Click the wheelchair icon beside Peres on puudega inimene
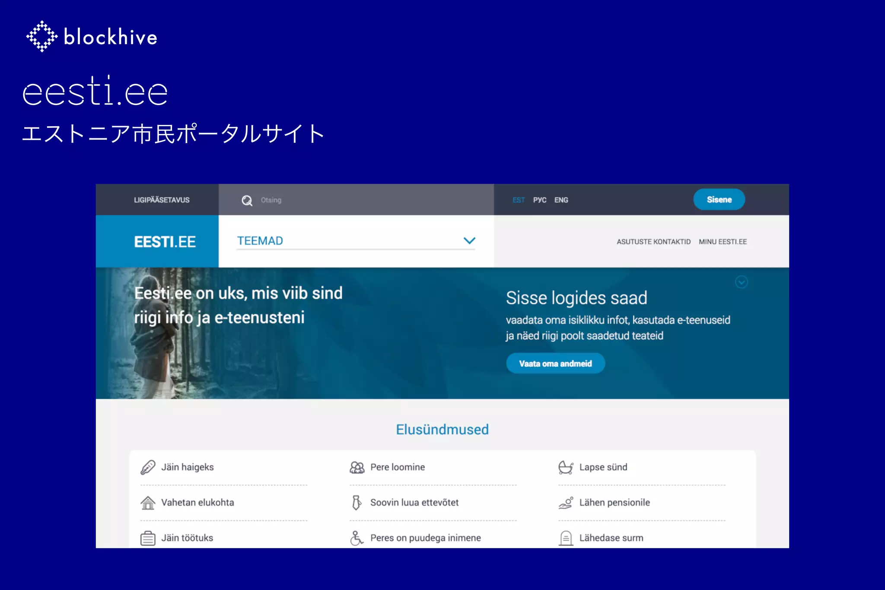This screenshot has height=590, width=885. click(357, 538)
